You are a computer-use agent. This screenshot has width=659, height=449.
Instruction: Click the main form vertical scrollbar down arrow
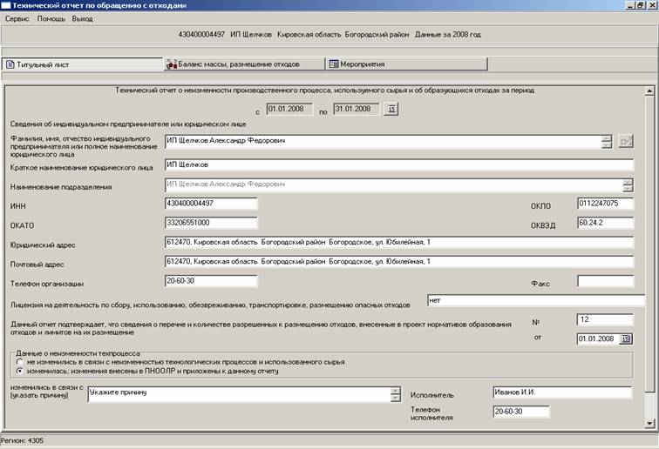point(649,421)
